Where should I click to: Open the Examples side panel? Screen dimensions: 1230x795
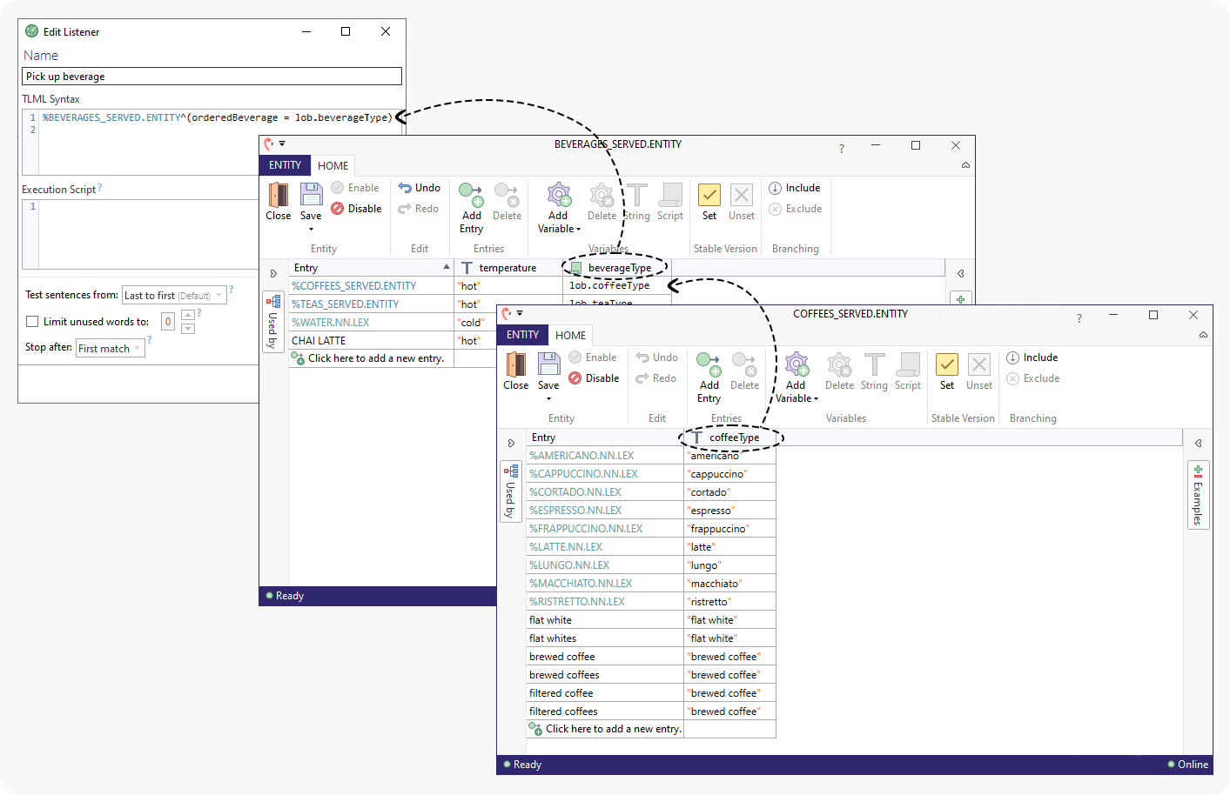point(1199,495)
